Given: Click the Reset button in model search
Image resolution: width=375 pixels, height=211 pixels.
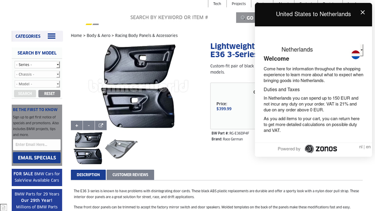Looking at the screenshot, I should click(49, 94).
